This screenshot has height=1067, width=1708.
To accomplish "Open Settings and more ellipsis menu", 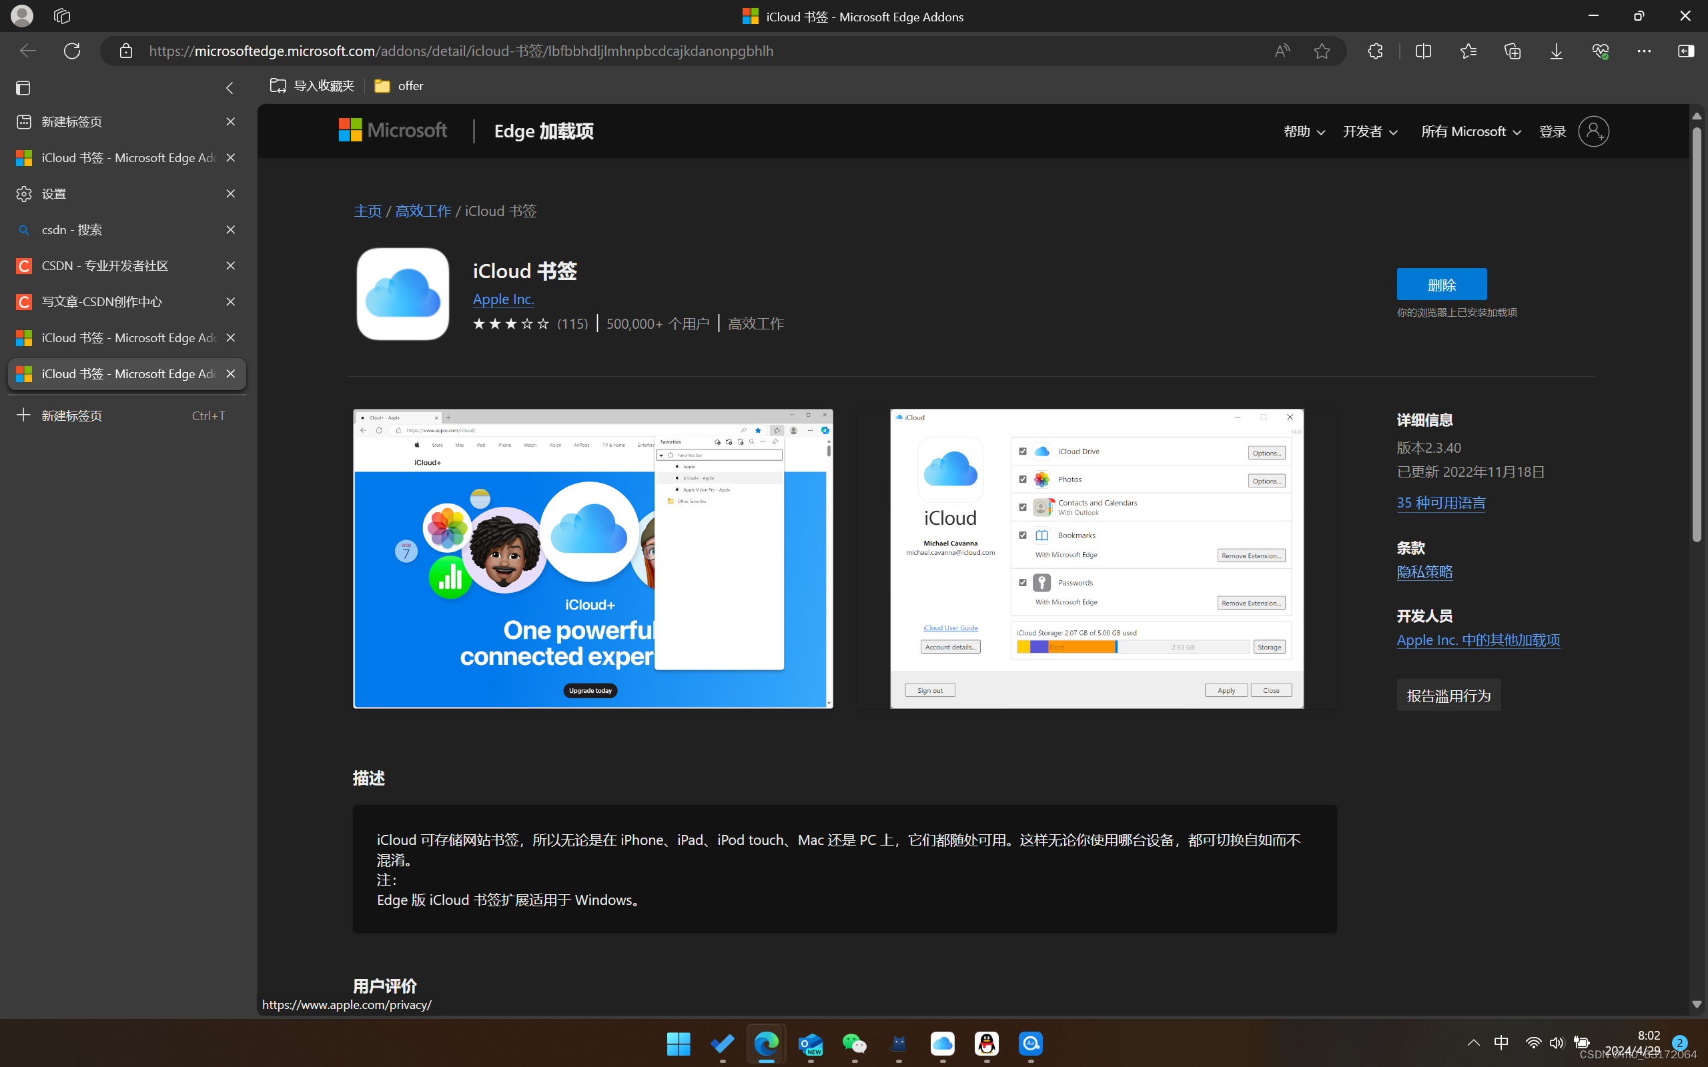I will pos(1644,51).
